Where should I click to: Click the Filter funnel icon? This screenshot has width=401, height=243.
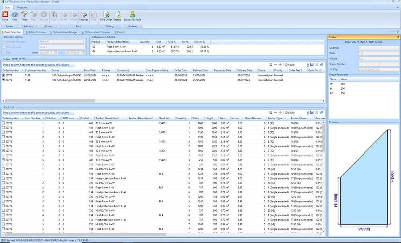click(24, 16)
